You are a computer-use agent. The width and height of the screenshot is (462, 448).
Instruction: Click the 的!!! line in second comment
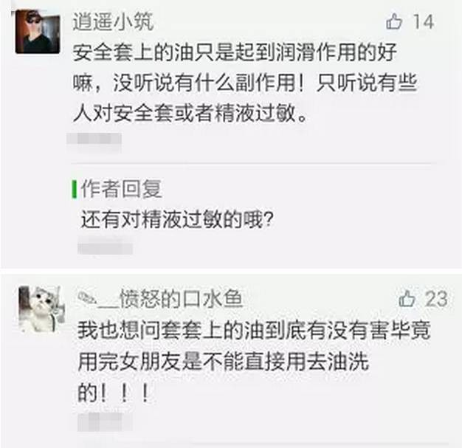(114, 393)
